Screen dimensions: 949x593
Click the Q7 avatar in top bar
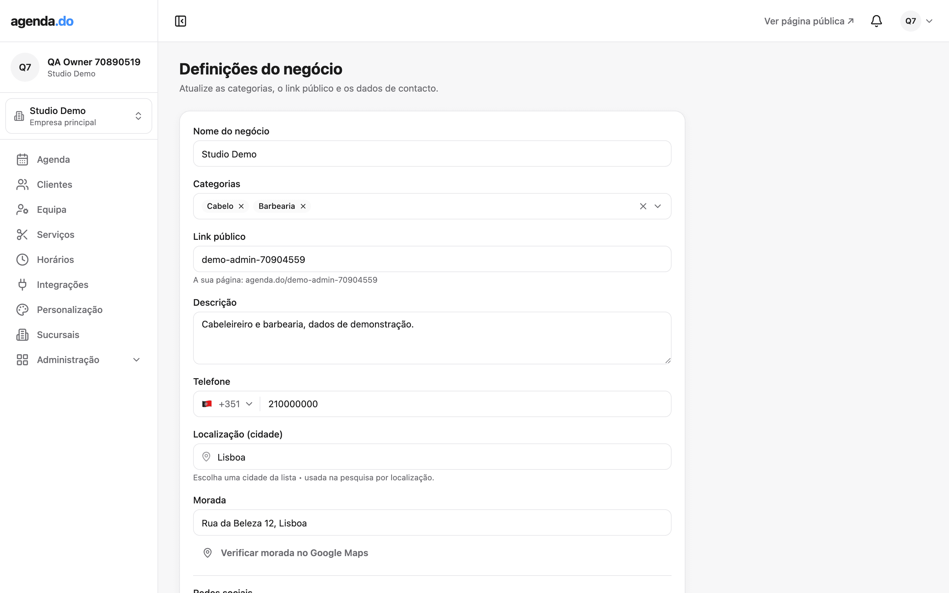pos(910,21)
